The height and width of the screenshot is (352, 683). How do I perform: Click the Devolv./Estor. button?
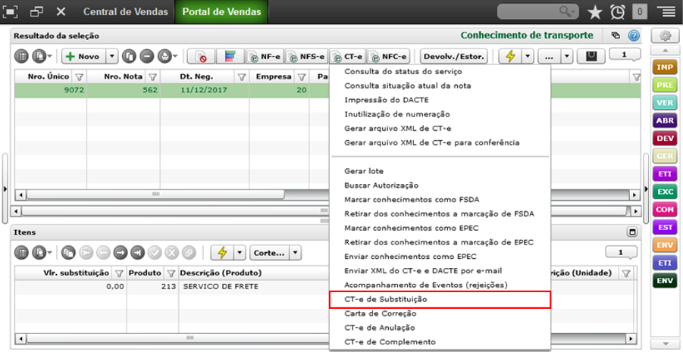(x=453, y=56)
